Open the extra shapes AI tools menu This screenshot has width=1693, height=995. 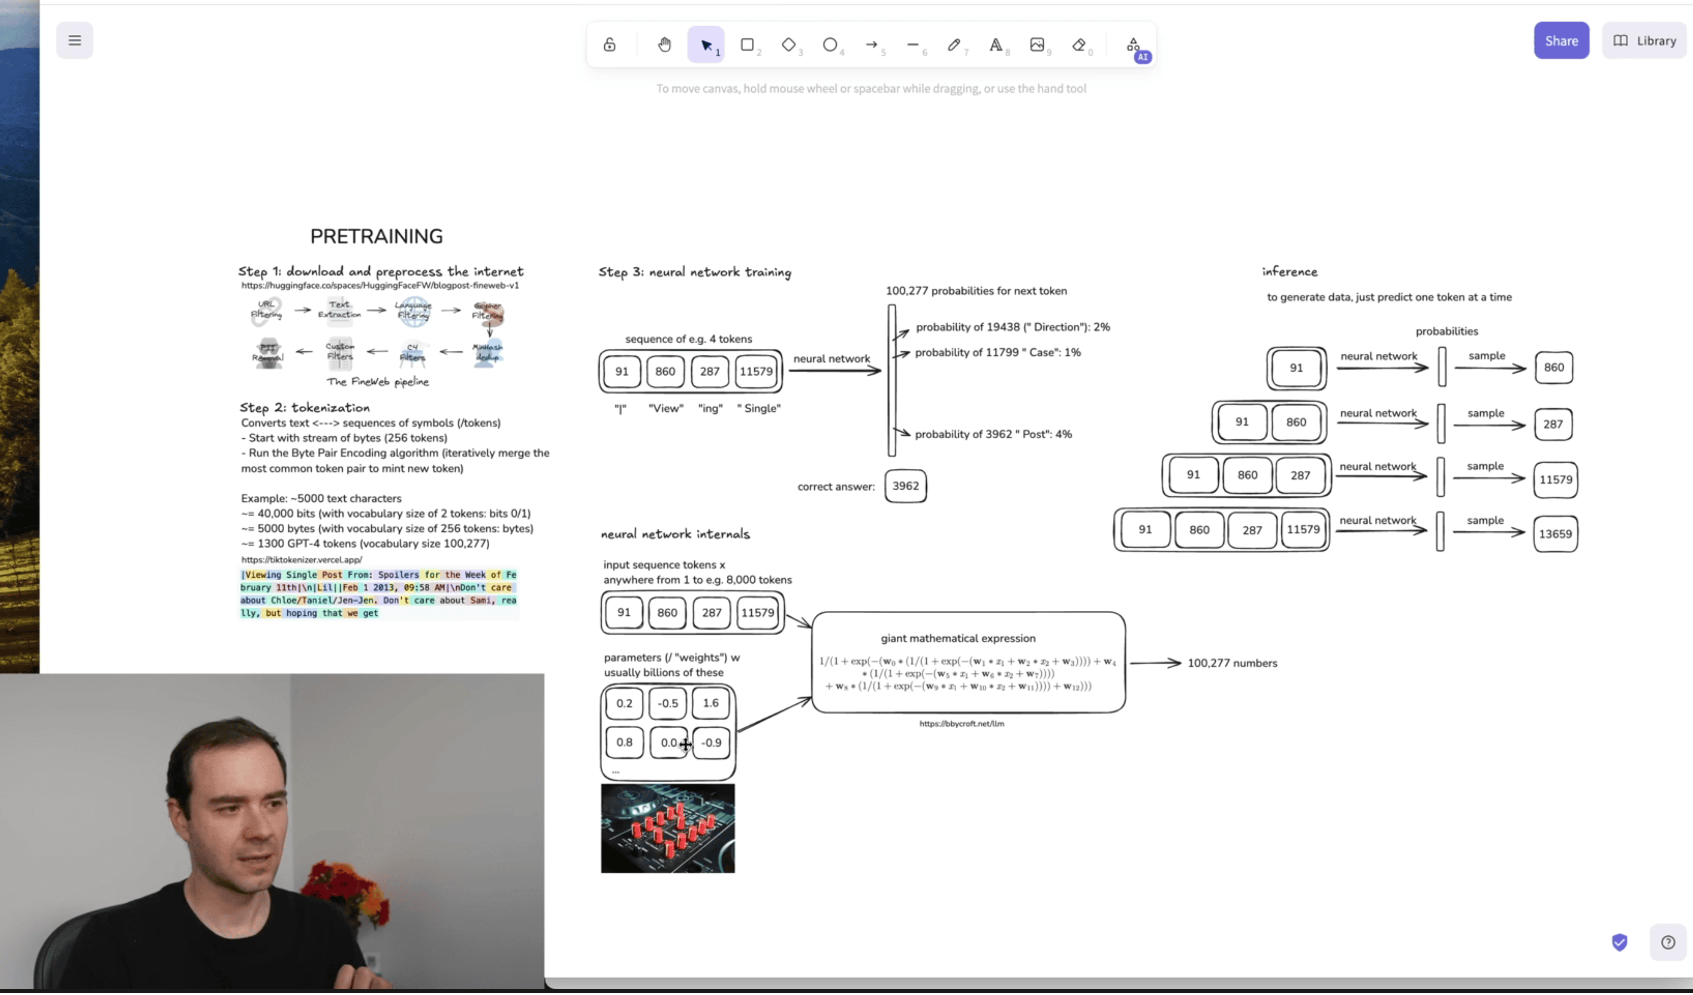tap(1133, 45)
